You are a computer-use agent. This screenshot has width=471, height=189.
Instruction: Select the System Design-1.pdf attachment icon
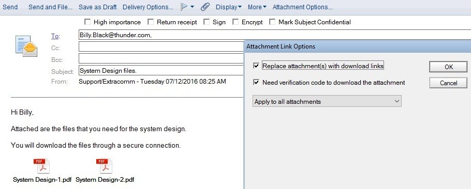point(42,166)
